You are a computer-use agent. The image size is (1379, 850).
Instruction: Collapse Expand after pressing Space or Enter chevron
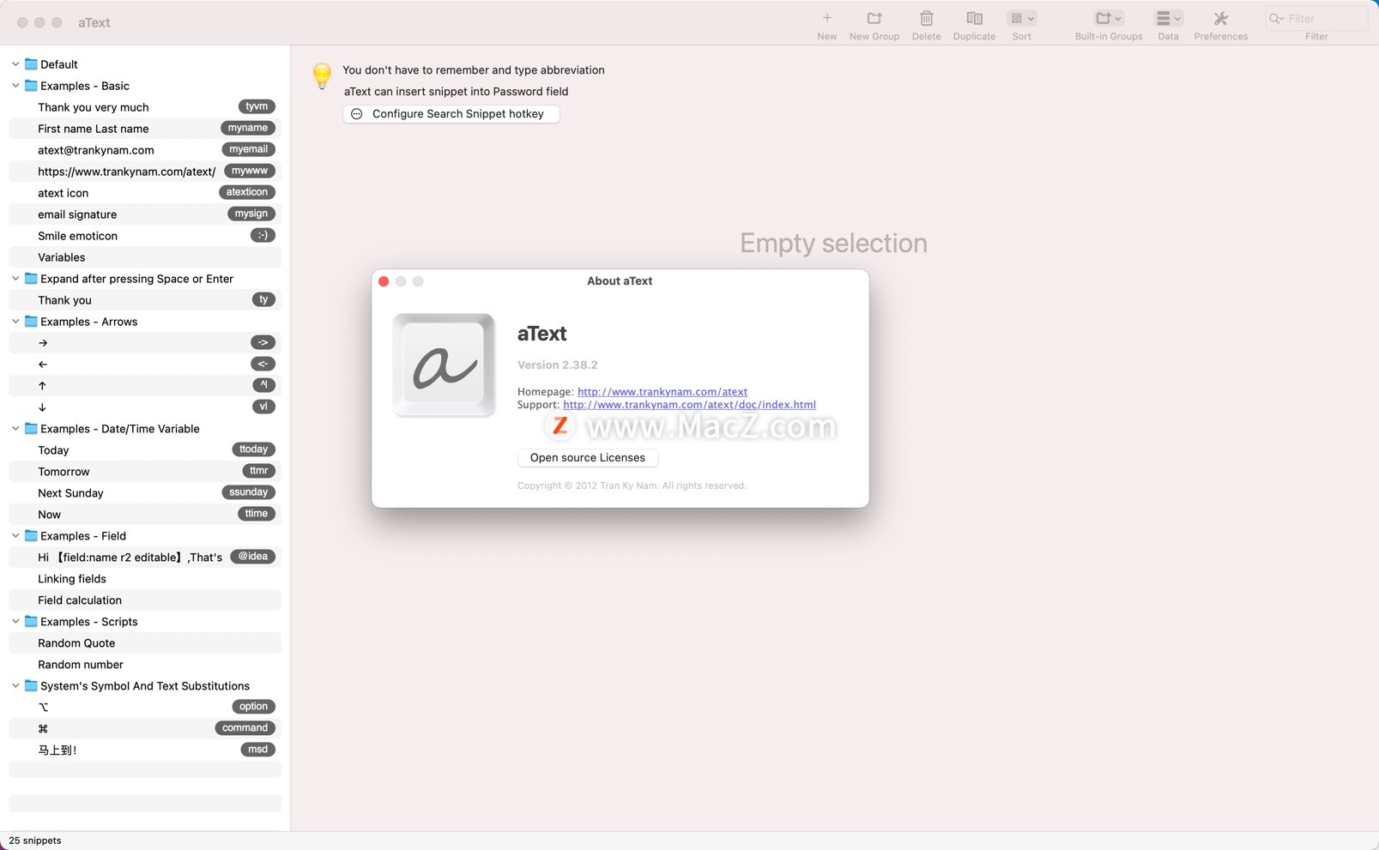click(15, 279)
